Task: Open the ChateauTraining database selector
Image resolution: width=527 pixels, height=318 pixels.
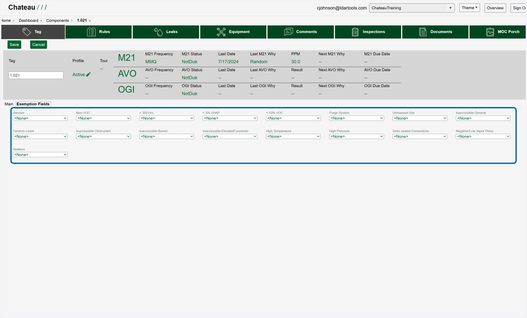Action: (x=412, y=8)
